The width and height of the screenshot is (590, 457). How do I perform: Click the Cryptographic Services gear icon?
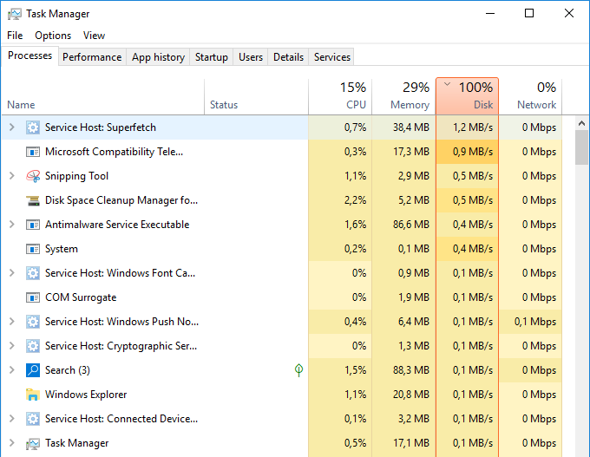[x=33, y=346]
